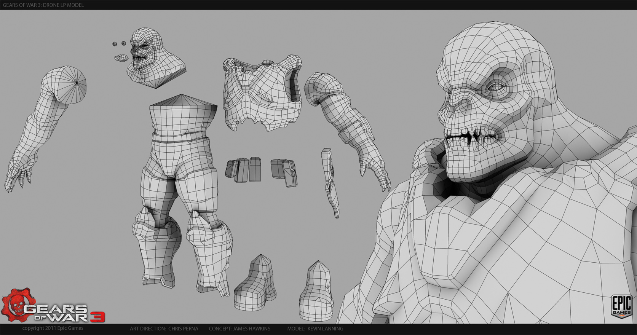Viewport: 637px width, 335px height.
Task: Click the "MODEL: KEVIN LANNING" credit
Action: pyautogui.click(x=315, y=329)
